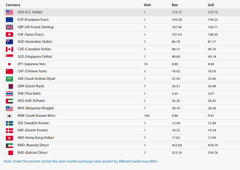The height and width of the screenshot is (170, 240).
Task: Click the South Korean flag icon
Action: point(9,116)
